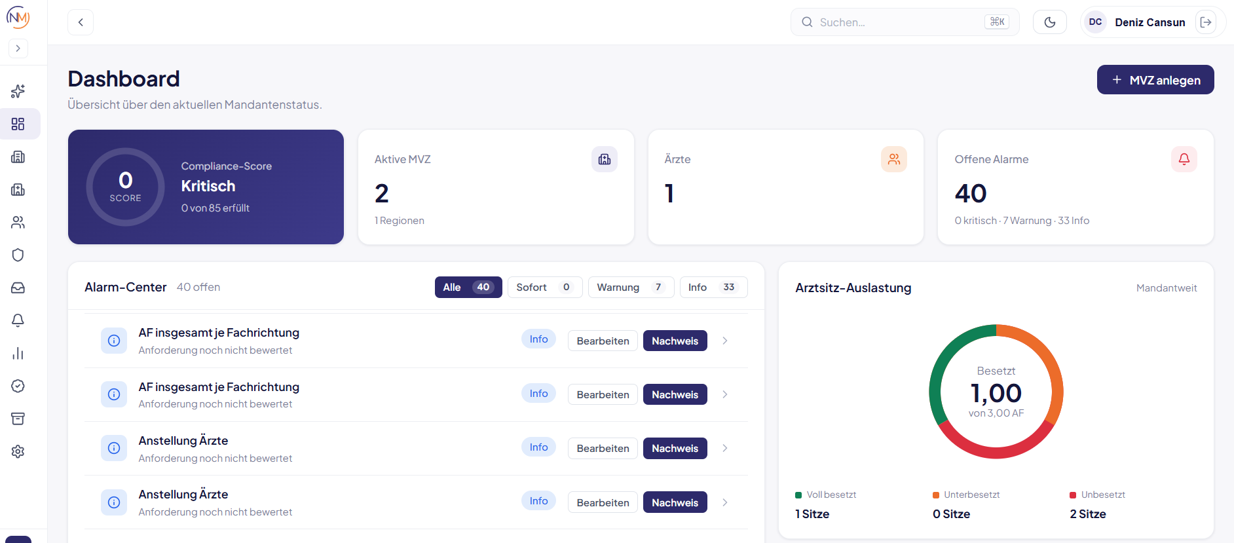
Task: Click the DC avatar circle
Action: [x=1095, y=22]
